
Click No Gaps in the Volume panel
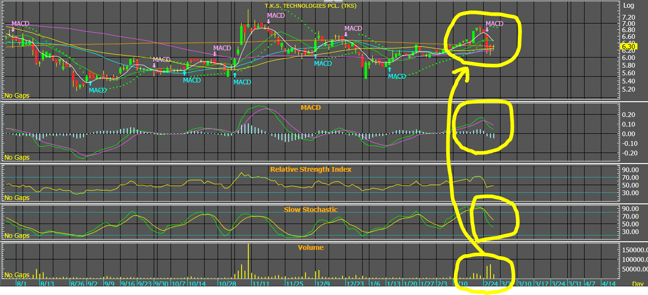[x=17, y=275]
